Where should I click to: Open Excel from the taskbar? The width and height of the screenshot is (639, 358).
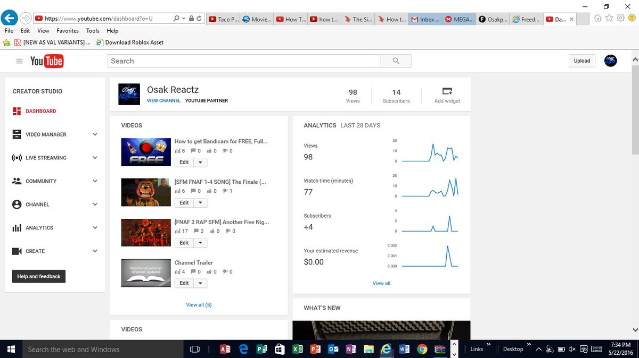coord(297,349)
